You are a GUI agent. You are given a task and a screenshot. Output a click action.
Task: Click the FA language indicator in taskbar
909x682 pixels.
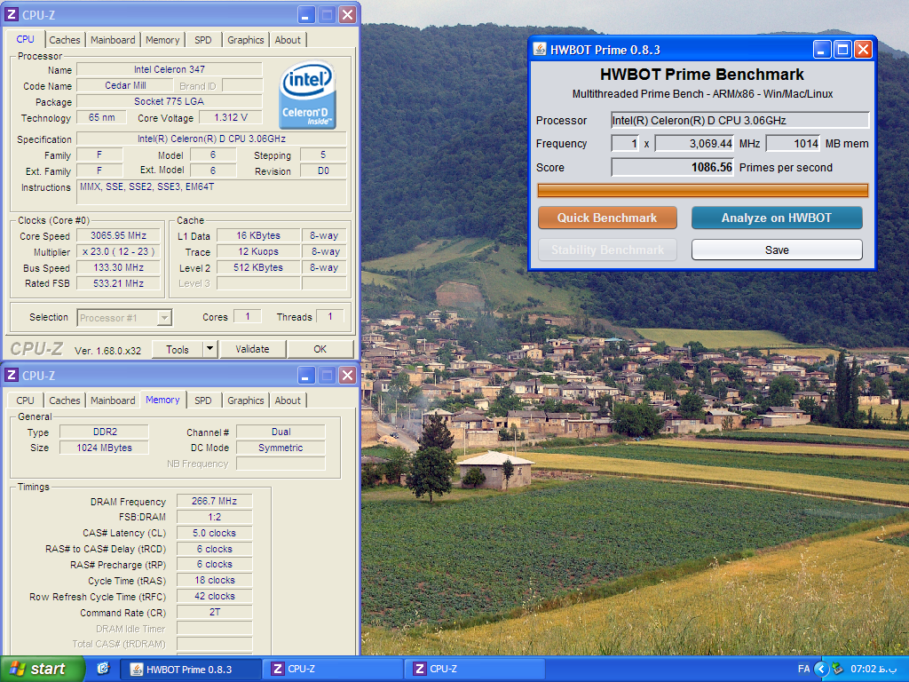click(803, 669)
